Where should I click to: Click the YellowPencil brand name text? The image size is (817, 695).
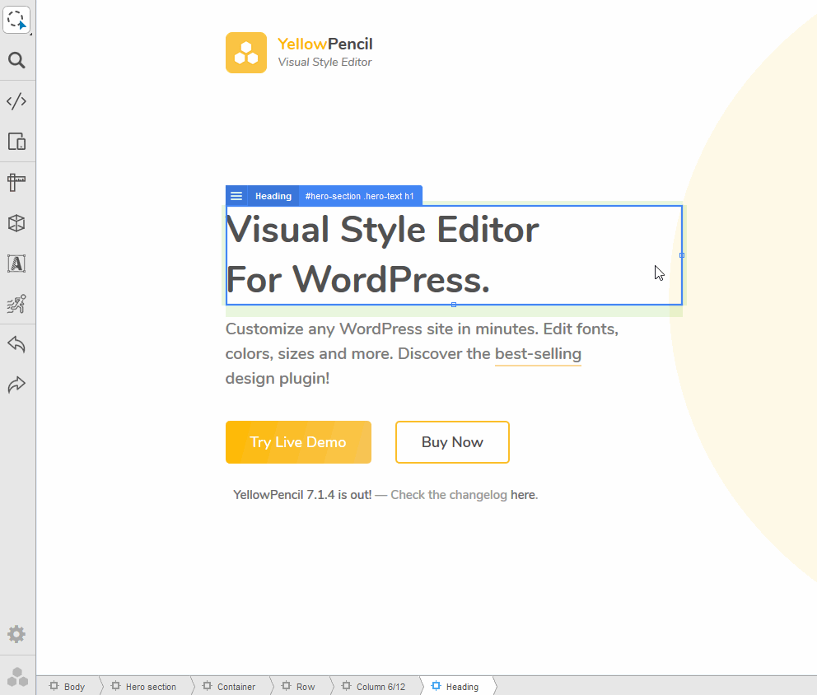325,44
